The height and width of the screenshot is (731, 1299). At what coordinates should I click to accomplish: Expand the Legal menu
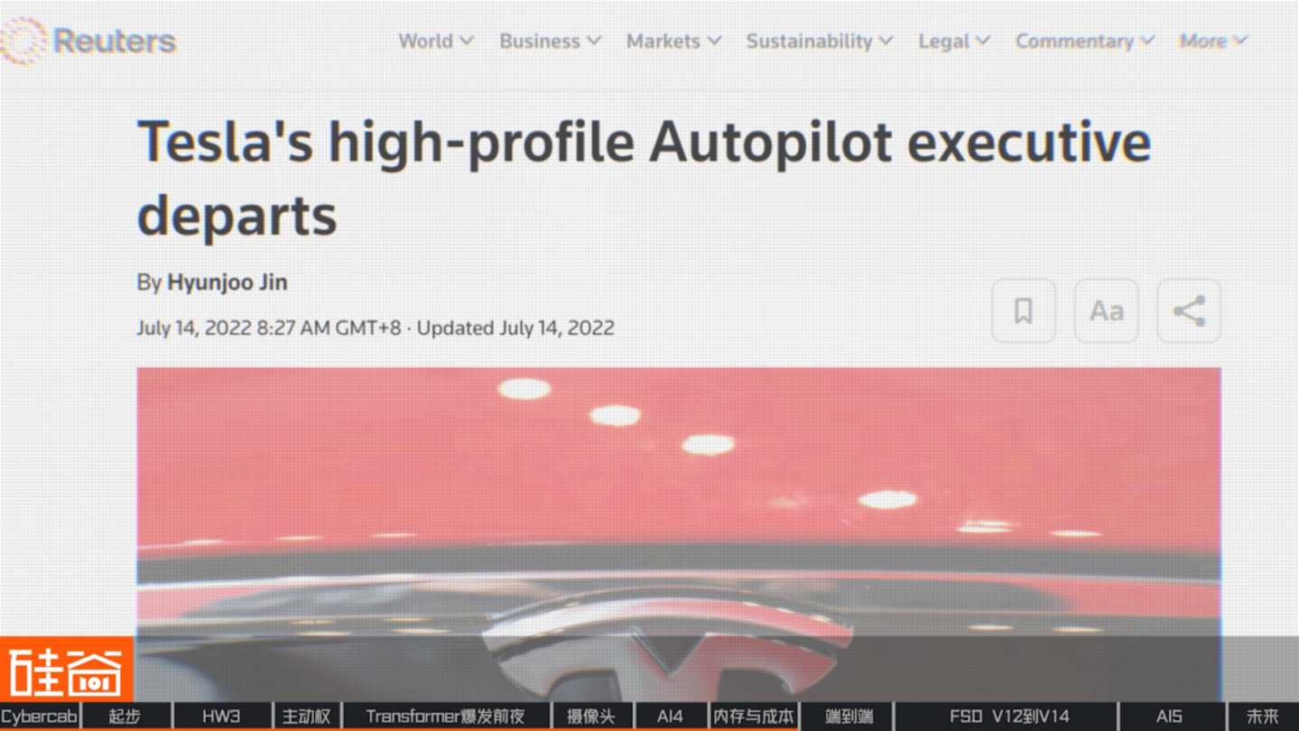pos(954,41)
